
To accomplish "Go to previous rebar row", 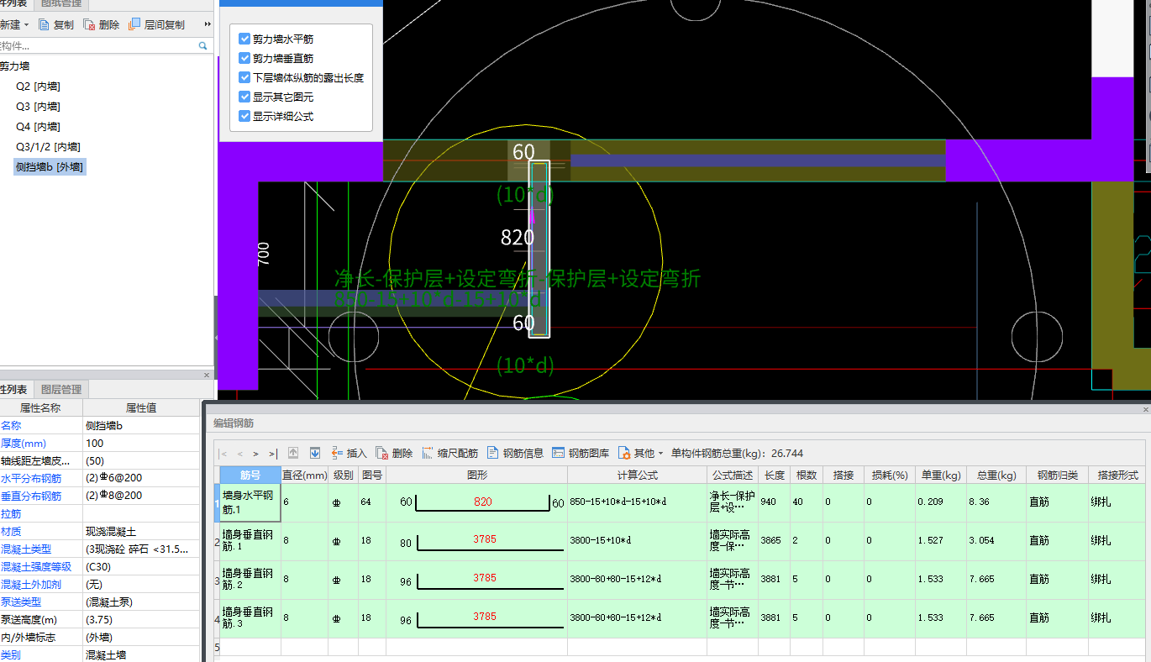I will 240,453.
